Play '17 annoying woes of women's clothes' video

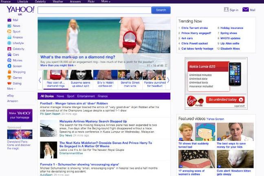[x=197, y=159]
